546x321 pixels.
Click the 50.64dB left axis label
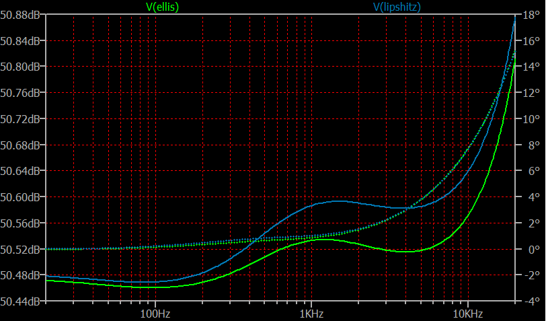19,171
